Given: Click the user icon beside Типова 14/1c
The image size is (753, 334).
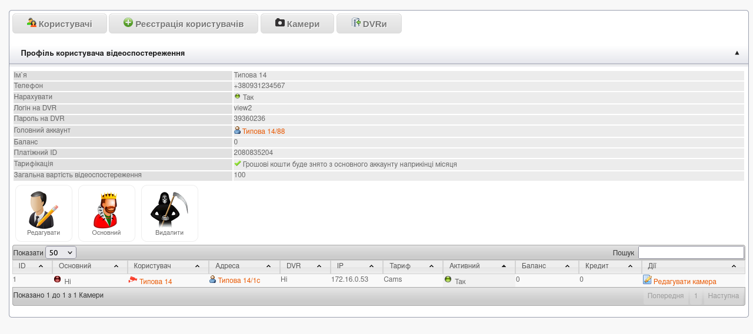Looking at the screenshot, I should tap(213, 280).
